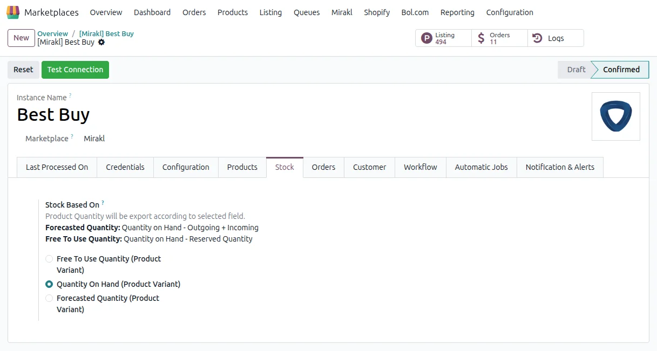Open the Shopify menu
The width and height of the screenshot is (657, 351).
click(x=377, y=12)
